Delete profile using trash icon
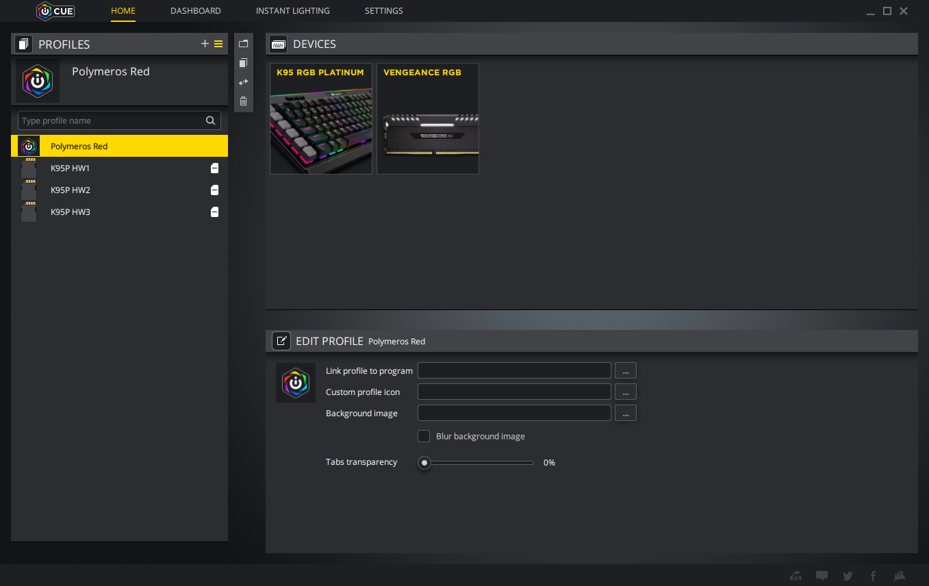The width and height of the screenshot is (929, 586). [x=243, y=101]
